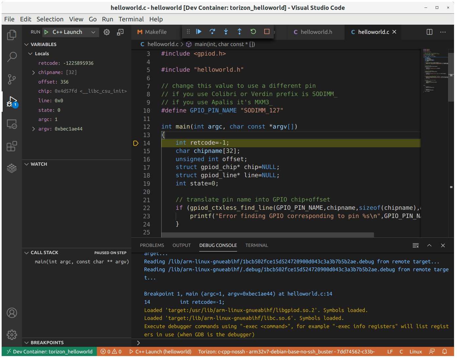Click the Step Over icon

(x=212, y=32)
